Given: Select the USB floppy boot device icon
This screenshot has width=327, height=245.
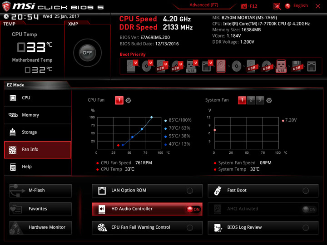Looking at the screenshot, I should 296,66.
